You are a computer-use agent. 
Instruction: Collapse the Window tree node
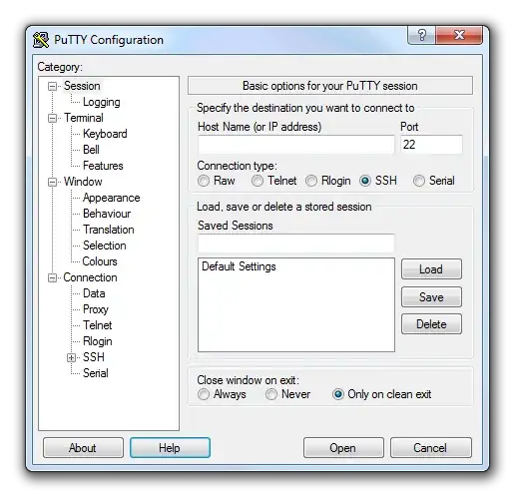pyautogui.click(x=52, y=183)
